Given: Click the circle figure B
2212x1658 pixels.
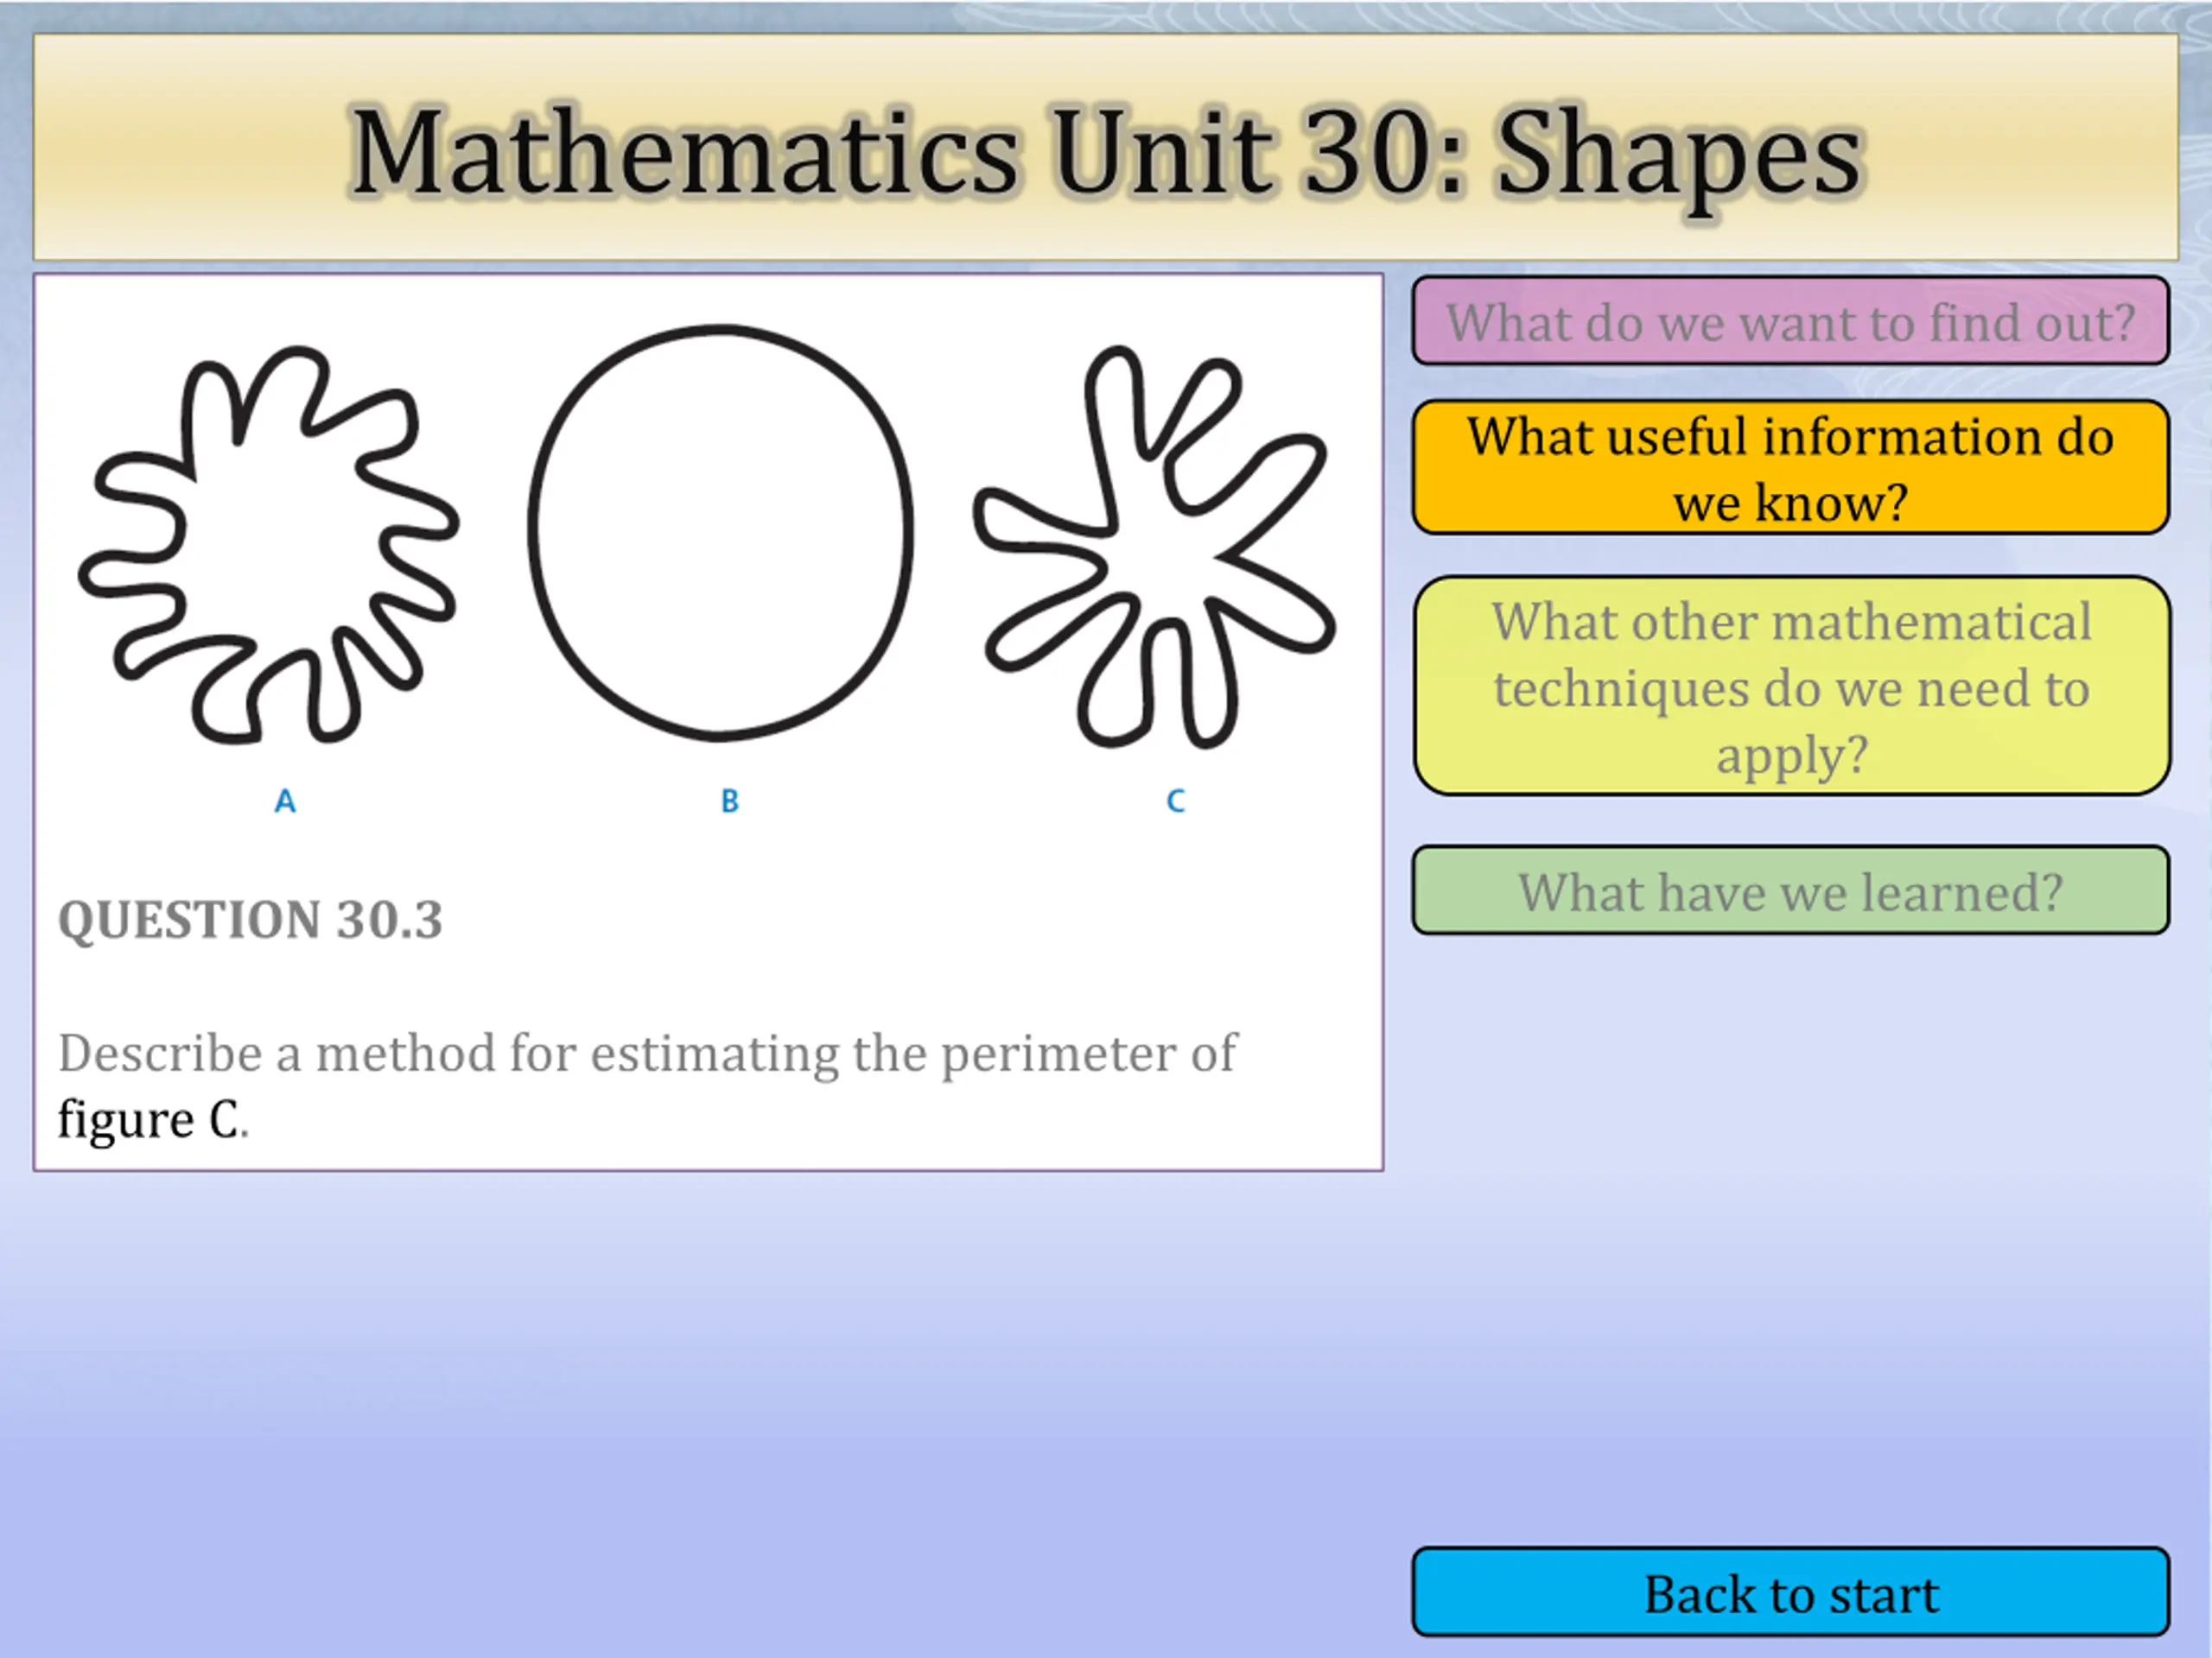Looking at the screenshot, I should pyautogui.click(x=720, y=533).
